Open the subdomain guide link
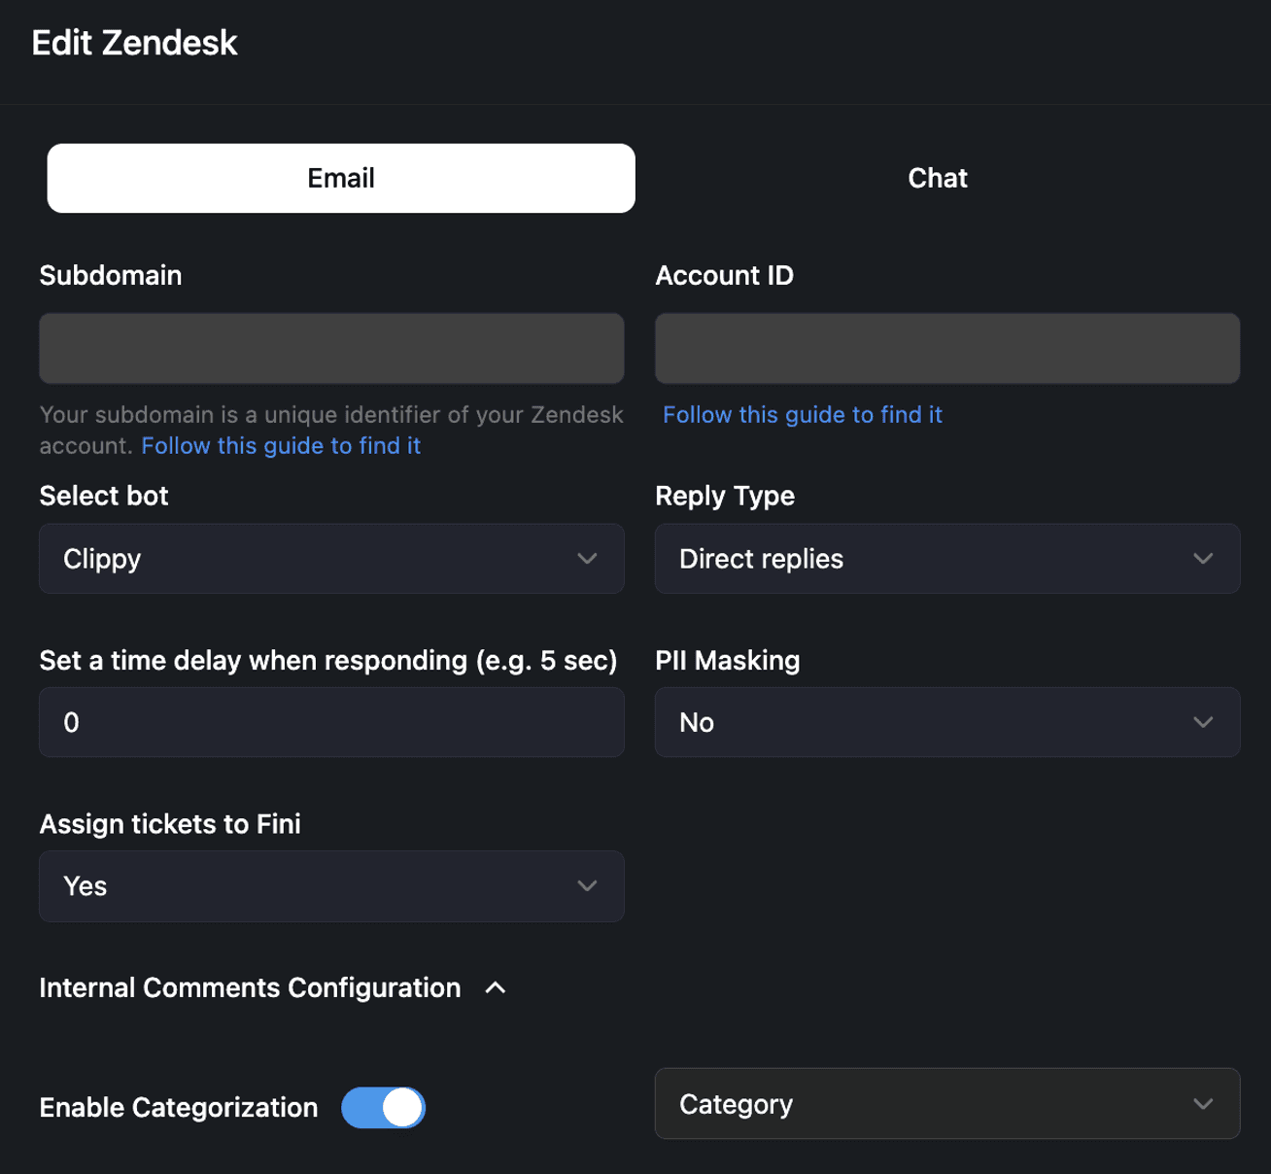Screen dimensions: 1271x1174 tap(281, 445)
